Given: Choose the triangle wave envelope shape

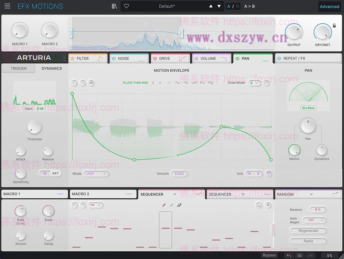Looking at the screenshot, I should 186,83.
